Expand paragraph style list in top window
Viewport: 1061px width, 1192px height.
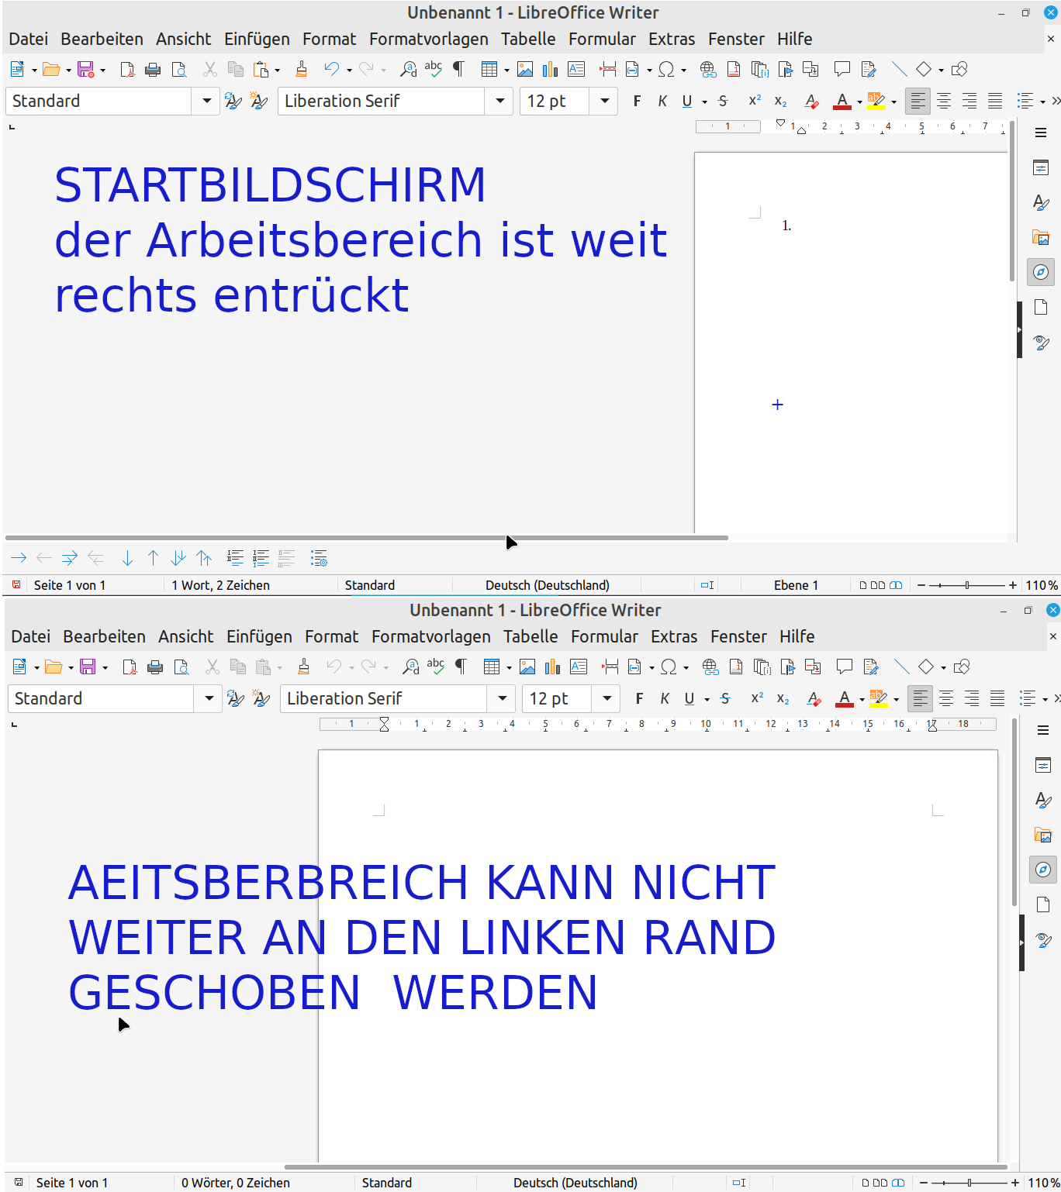(x=206, y=102)
